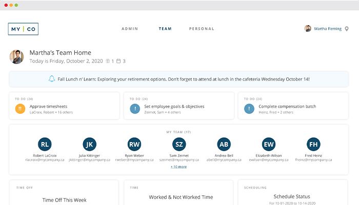Click the name Sam Zeimet
The height and width of the screenshot is (205, 359).
(179, 156)
